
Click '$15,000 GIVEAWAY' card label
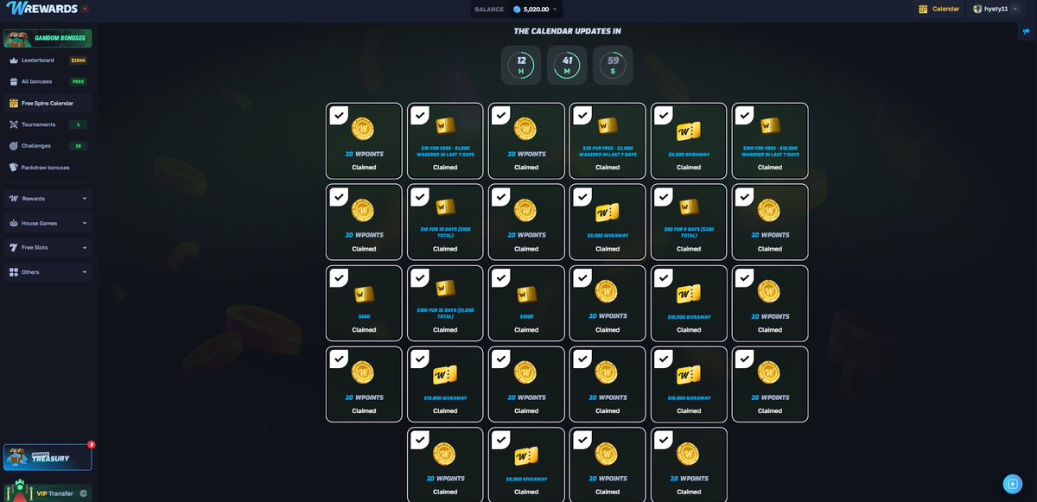click(689, 398)
